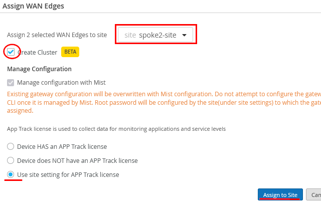Click the 'Device HAS an APP Track license' label text
321x209 pixels.
[x=62, y=147]
